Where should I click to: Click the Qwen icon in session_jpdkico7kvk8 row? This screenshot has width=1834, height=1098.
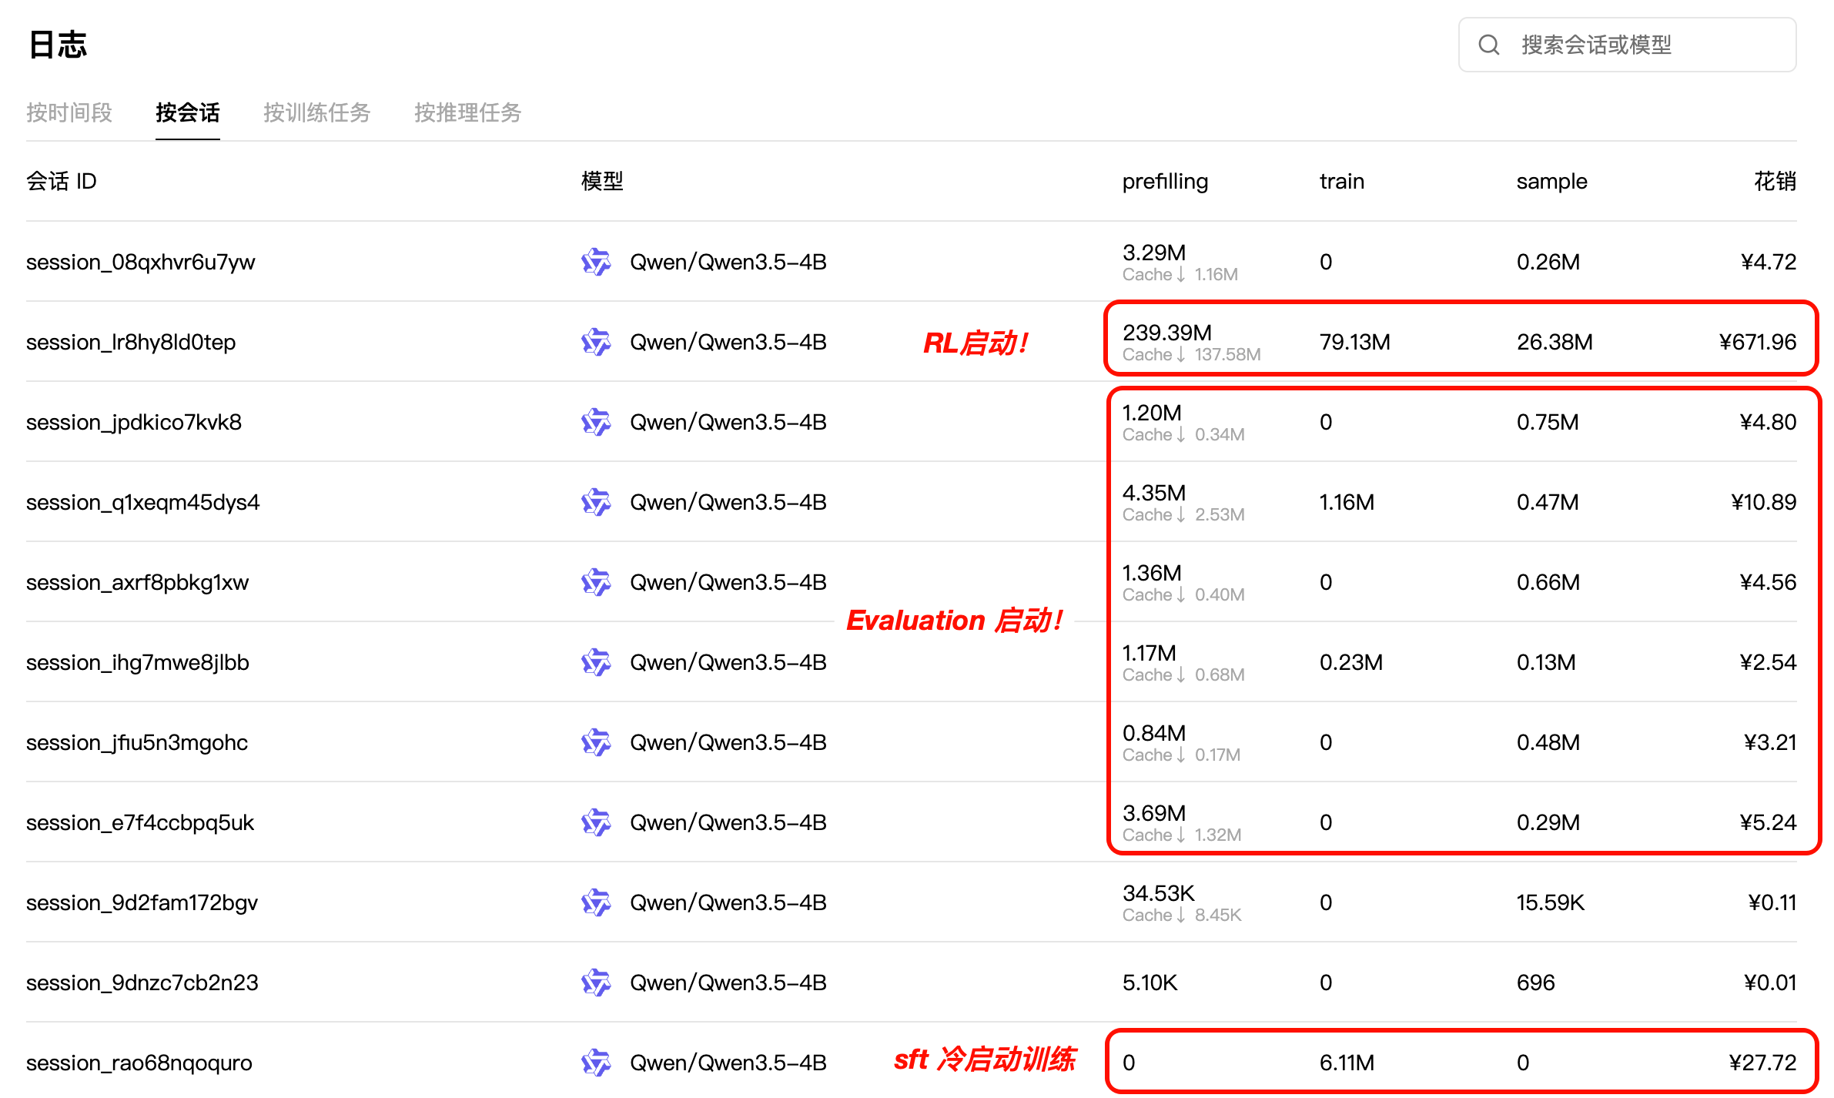click(596, 422)
